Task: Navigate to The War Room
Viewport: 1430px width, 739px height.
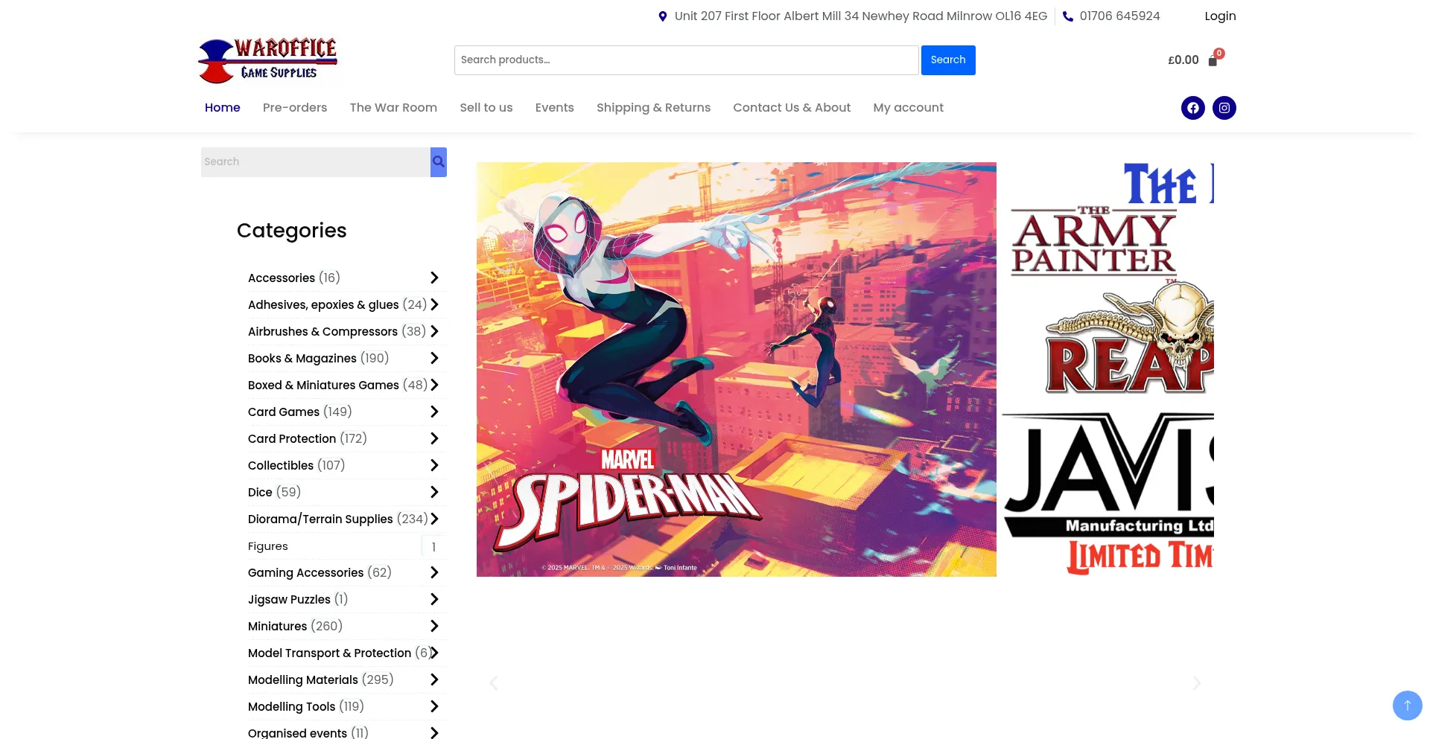Action: (393, 107)
